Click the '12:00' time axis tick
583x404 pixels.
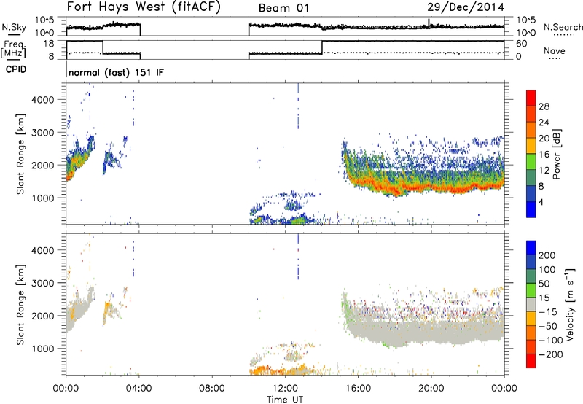pos(285,389)
